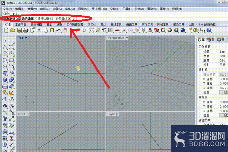Viewport: 228px width, 152px height.
Task: Click the blue Help question mark icon
Action: tap(209, 30)
